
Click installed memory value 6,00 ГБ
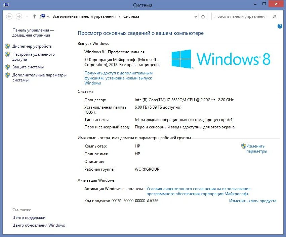click(x=158, y=107)
